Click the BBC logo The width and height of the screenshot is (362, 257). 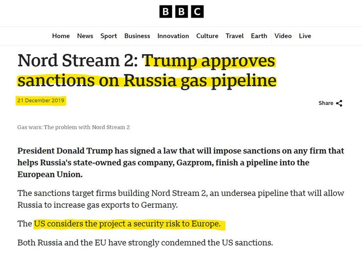(181, 12)
